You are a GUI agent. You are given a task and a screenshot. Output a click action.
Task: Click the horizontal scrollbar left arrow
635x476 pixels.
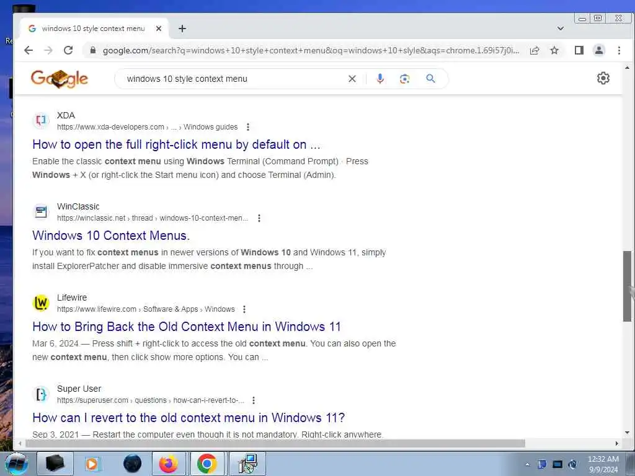[19, 444]
